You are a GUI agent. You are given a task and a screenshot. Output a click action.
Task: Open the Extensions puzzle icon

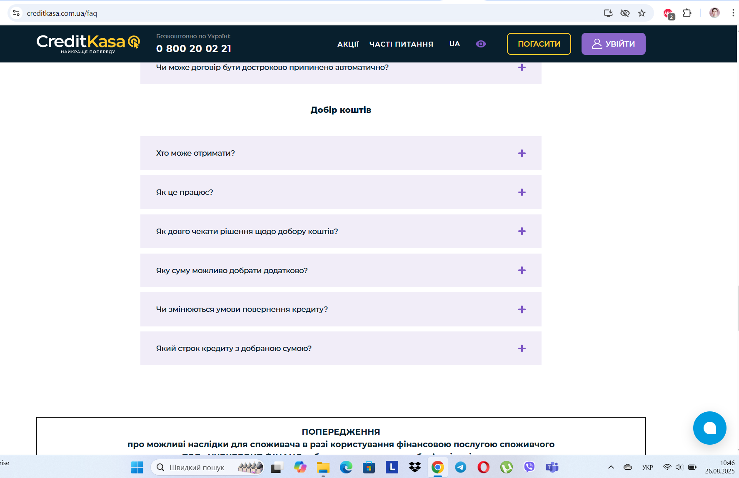point(687,13)
